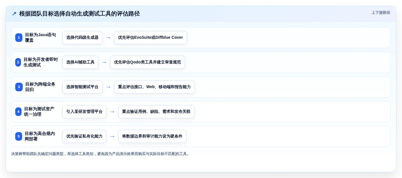This screenshot has height=178, width=402.
Task: Select step number 3 badge
Action: pos(19,87)
